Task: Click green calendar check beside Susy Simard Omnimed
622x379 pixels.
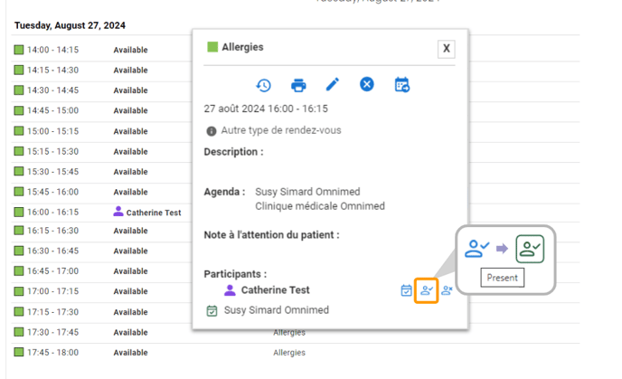Action: pyautogui.click(x=212, y=311)
